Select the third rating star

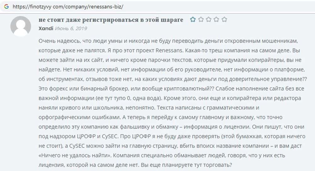[209, 20]
